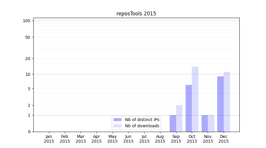Click the Nov 2015 distinct IPs bar

[x=205, y=123]
